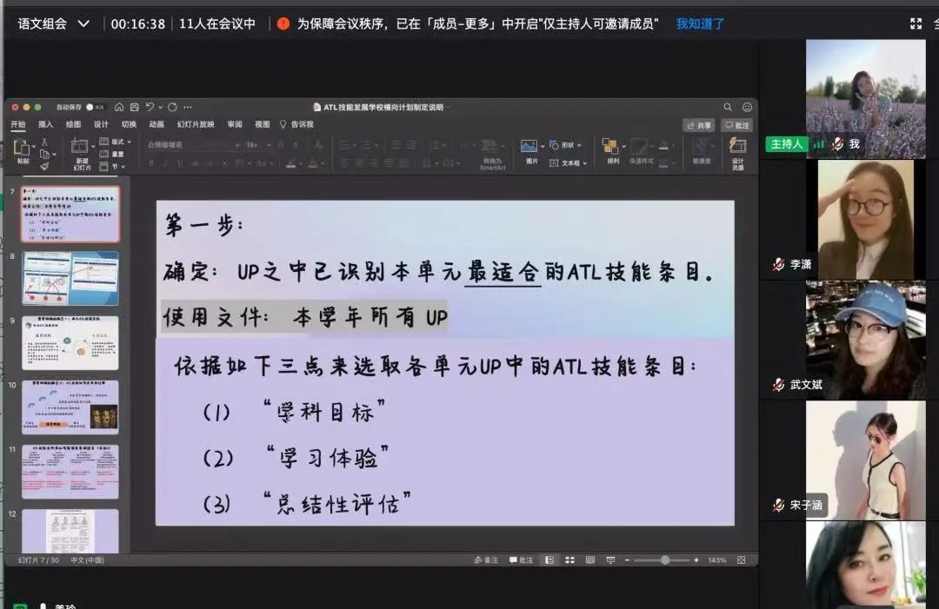Screen dimensions: 939x609
Task: Open the Undo history dropdown arrow
Action: click(161, 107)
